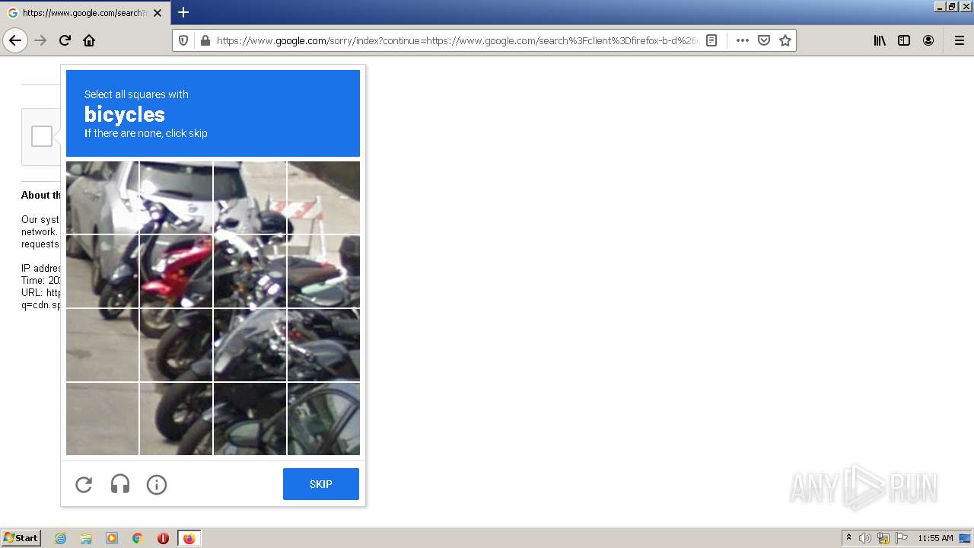The image size is (974, 548).
Task: Open the media player taskbar icon
Action: (112, 538)
